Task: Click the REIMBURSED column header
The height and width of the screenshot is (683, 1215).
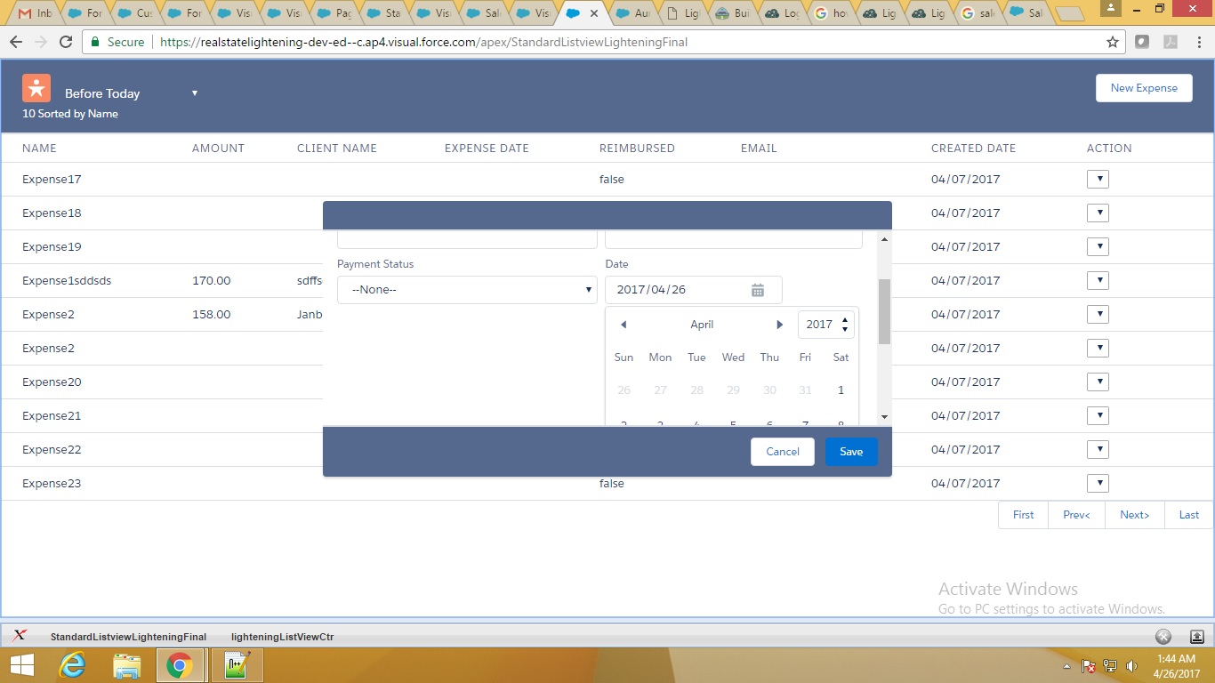Action: [x=637, y=149]
